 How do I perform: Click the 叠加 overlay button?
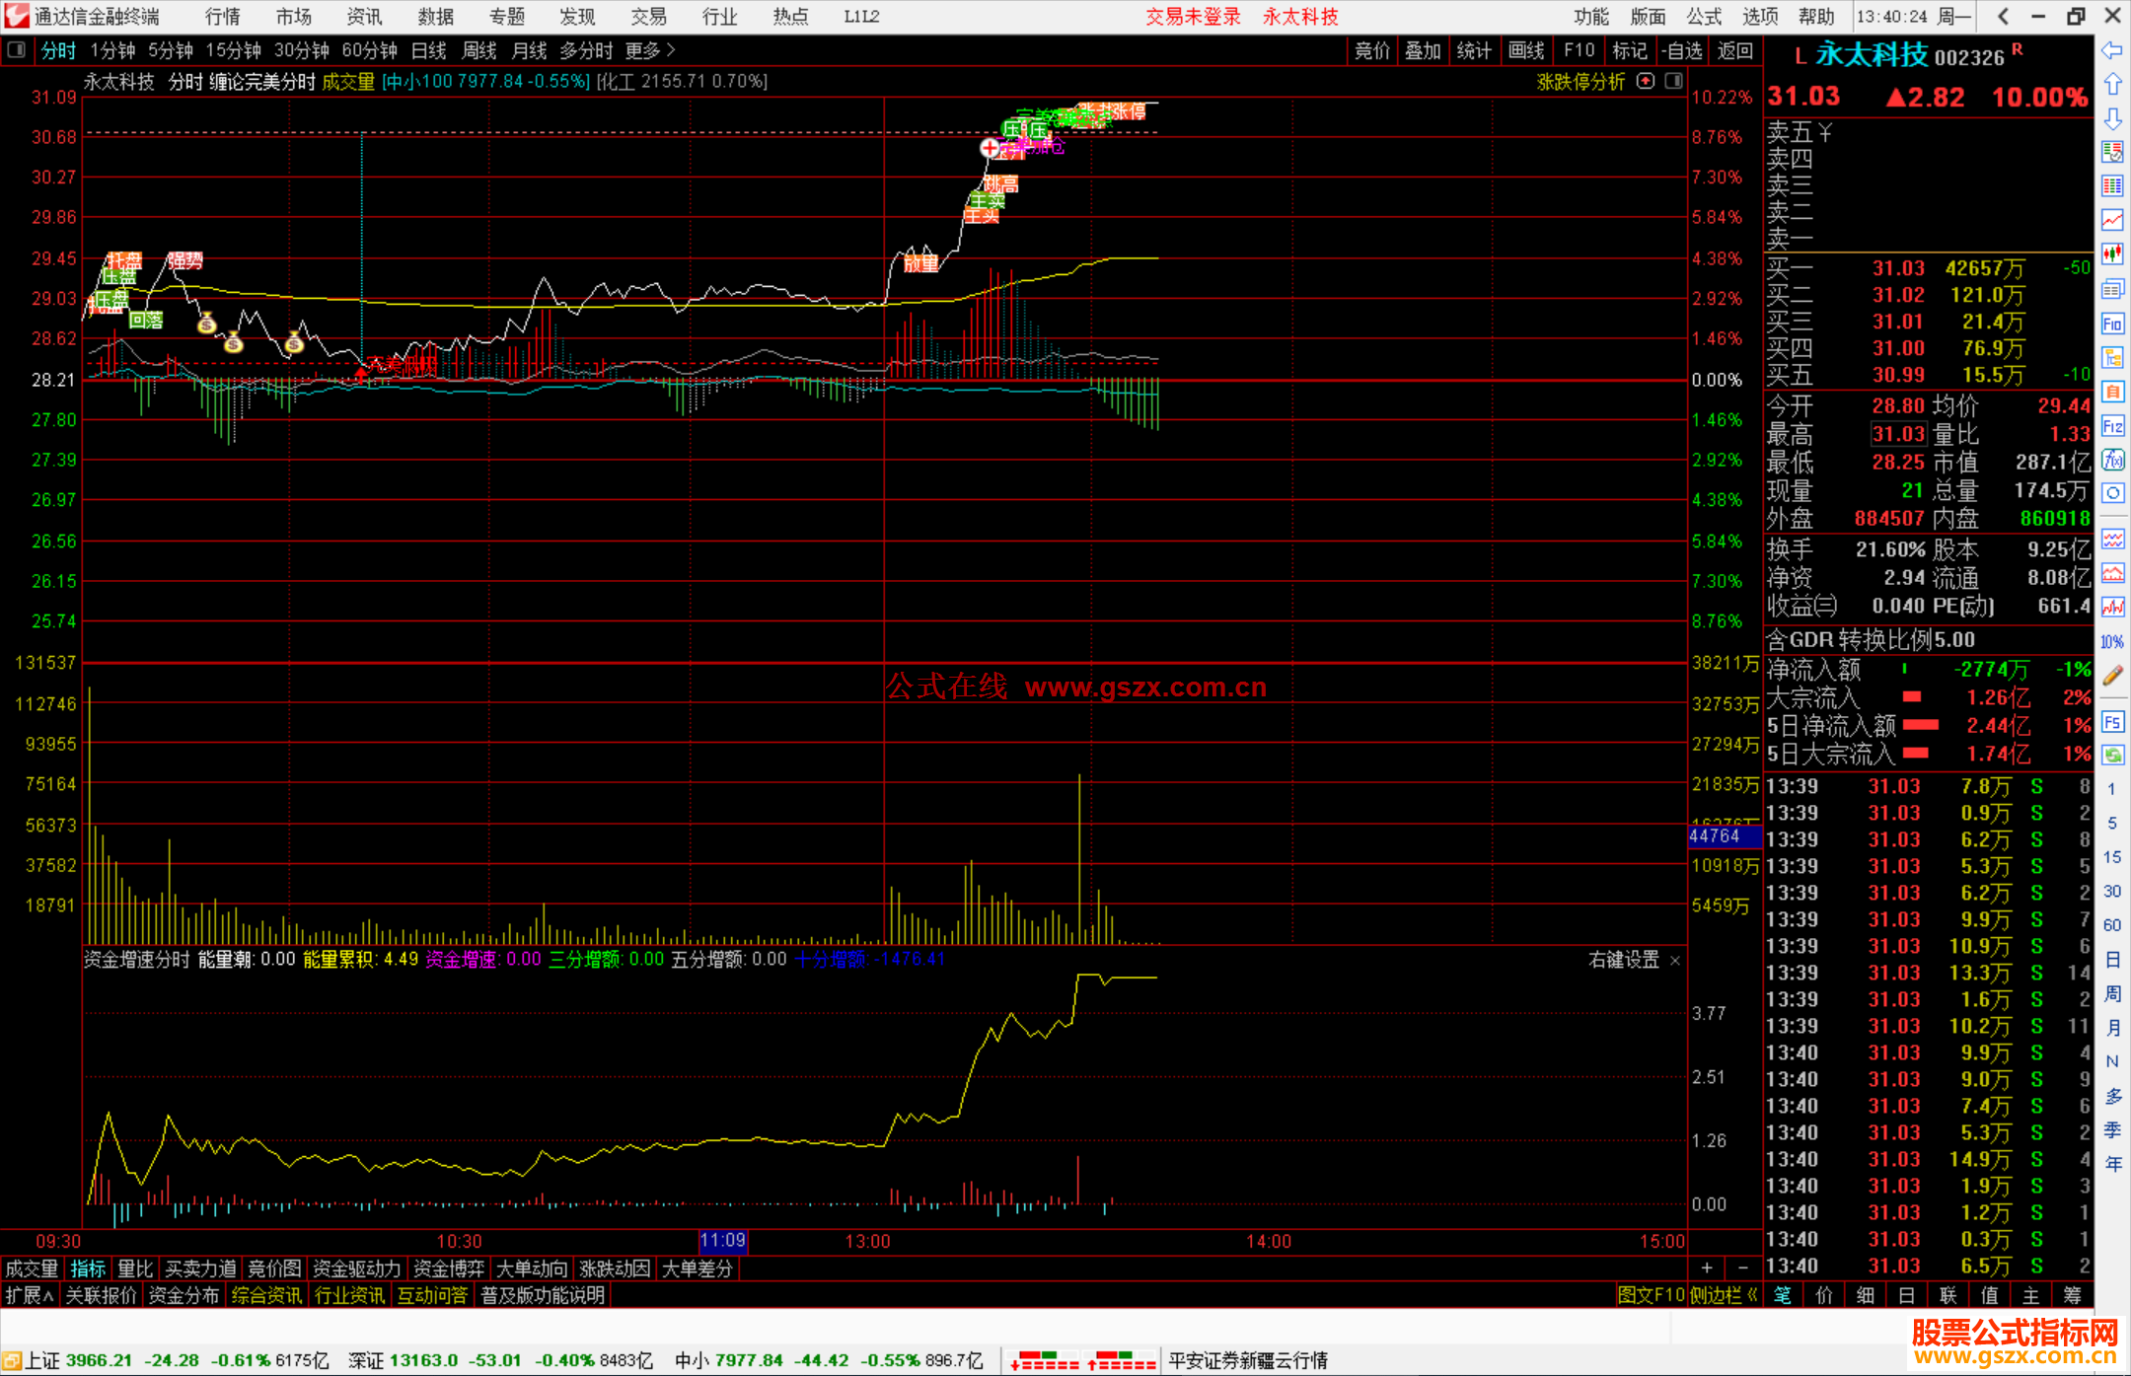click(x=1423, y=50)
